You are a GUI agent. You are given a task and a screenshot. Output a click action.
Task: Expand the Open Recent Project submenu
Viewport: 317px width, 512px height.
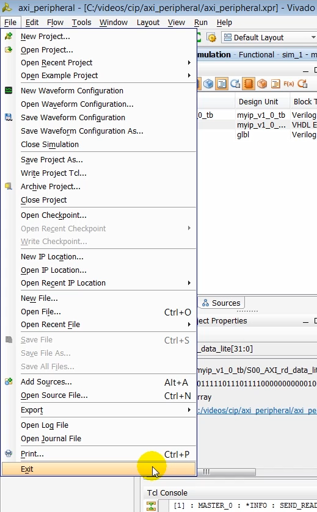pos(189,62)
